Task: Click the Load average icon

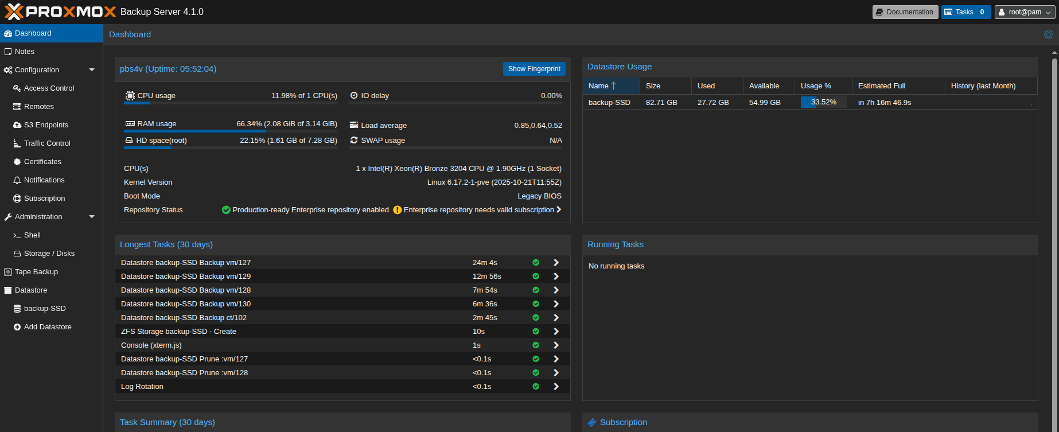Action: 354,125
